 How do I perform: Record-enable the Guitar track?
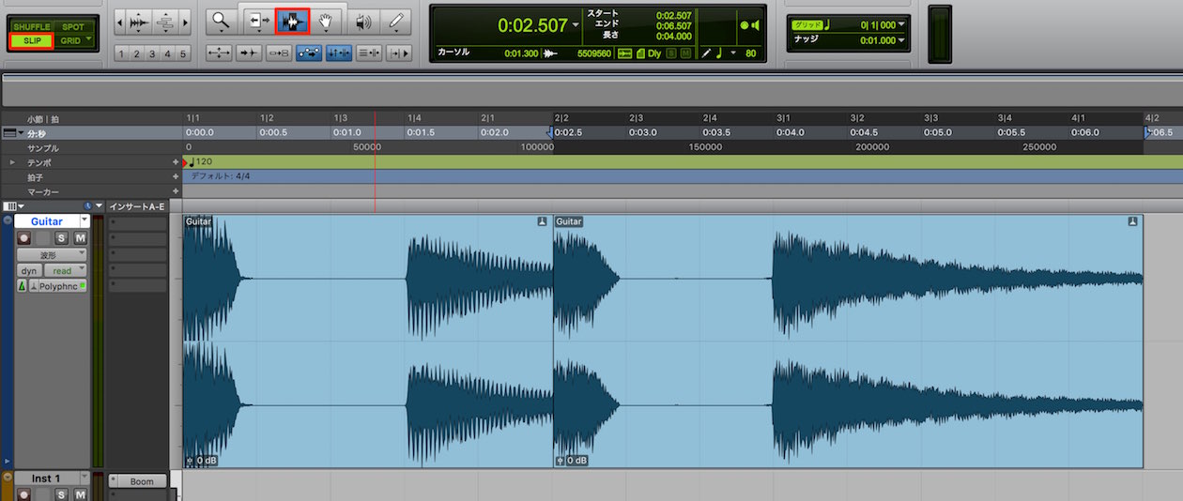click(24, 238)
